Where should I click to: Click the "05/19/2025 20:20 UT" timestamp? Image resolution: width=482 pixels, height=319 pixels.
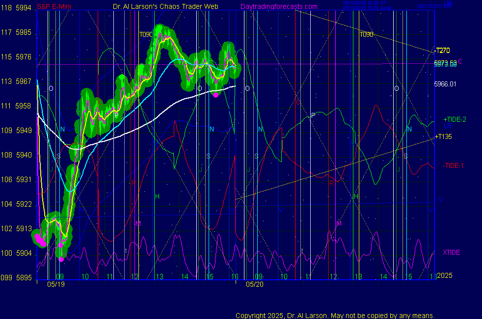pyautogui.click(x=365, y=3)
